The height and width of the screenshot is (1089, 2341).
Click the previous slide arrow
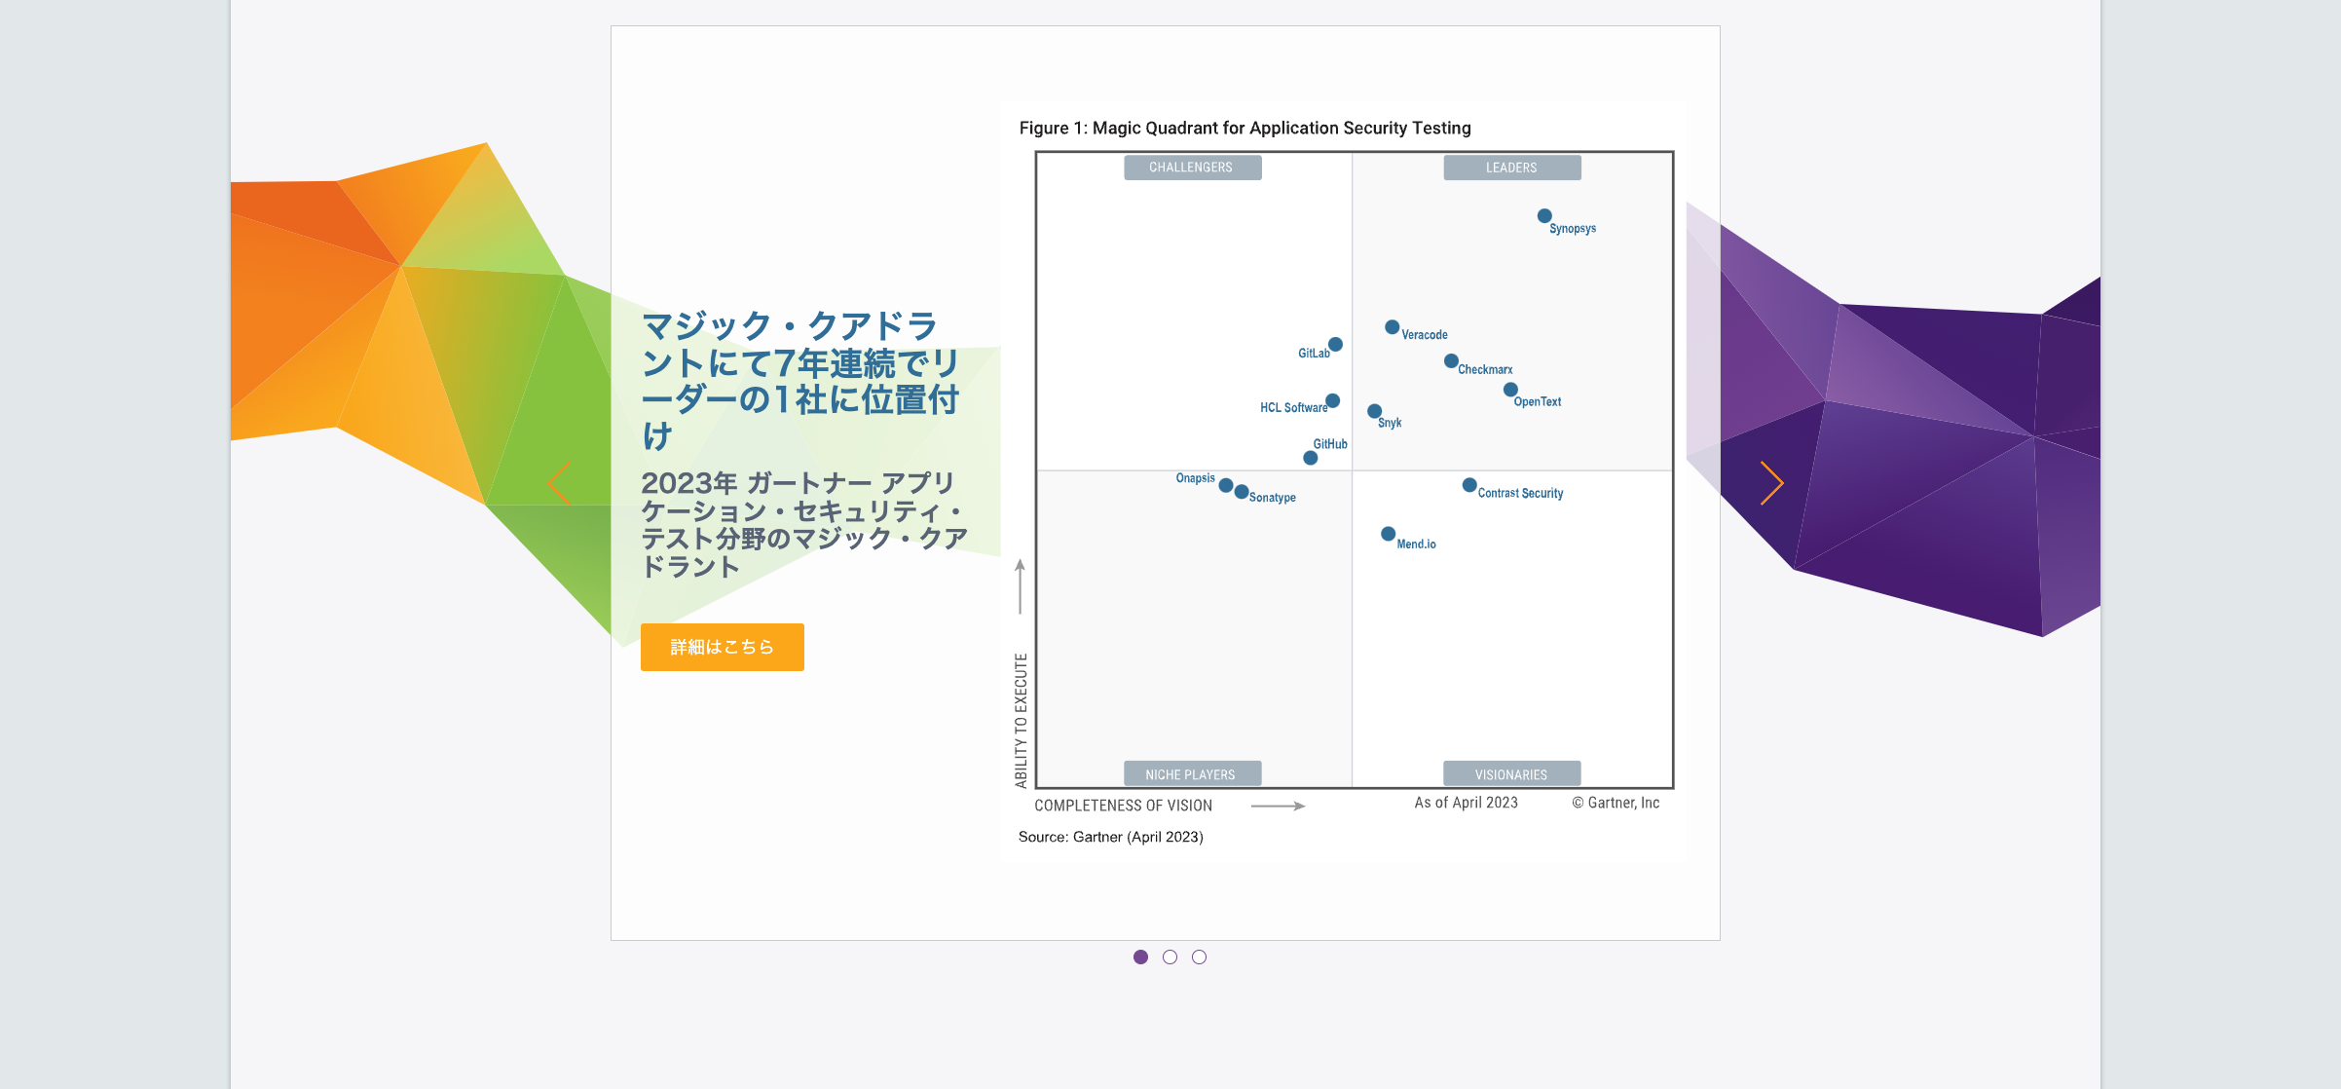560,483
